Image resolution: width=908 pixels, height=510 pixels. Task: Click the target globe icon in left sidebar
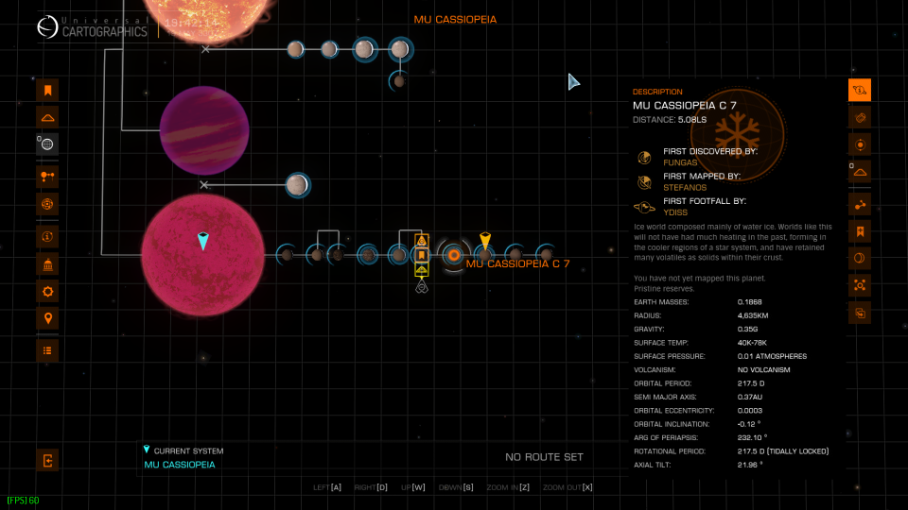click(47, 204)
